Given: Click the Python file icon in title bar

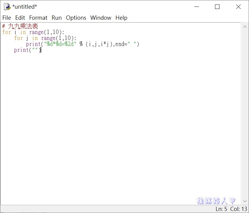Looking at the screenshot, I should coord(7,7).
